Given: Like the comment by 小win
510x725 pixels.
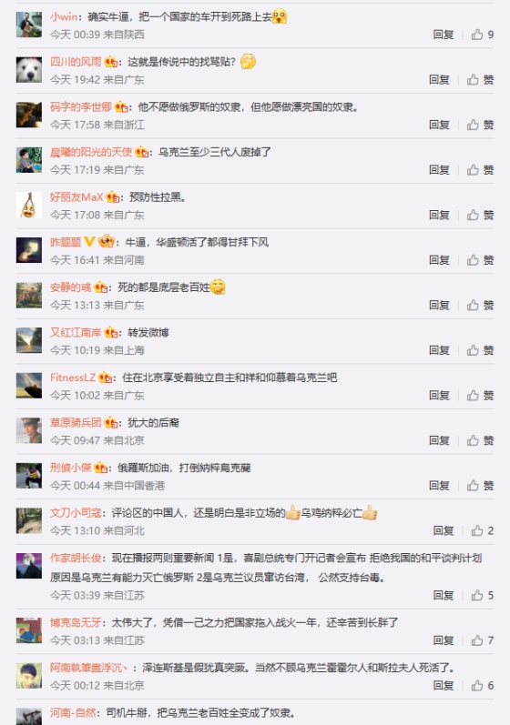Looking at the screenshot, I should pos(483,35).
